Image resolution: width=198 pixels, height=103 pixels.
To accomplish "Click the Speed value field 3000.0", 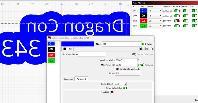I will [x=126, y=60].
